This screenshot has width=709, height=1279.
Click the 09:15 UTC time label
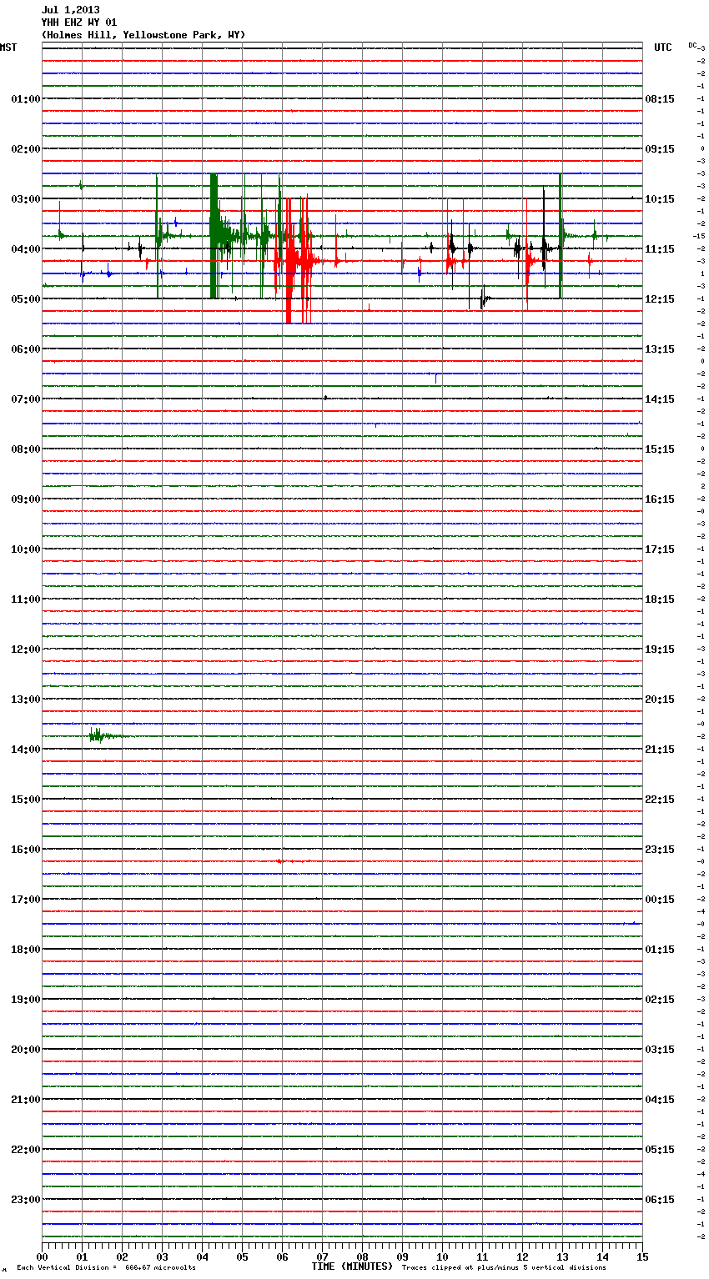tap(660, 149)
